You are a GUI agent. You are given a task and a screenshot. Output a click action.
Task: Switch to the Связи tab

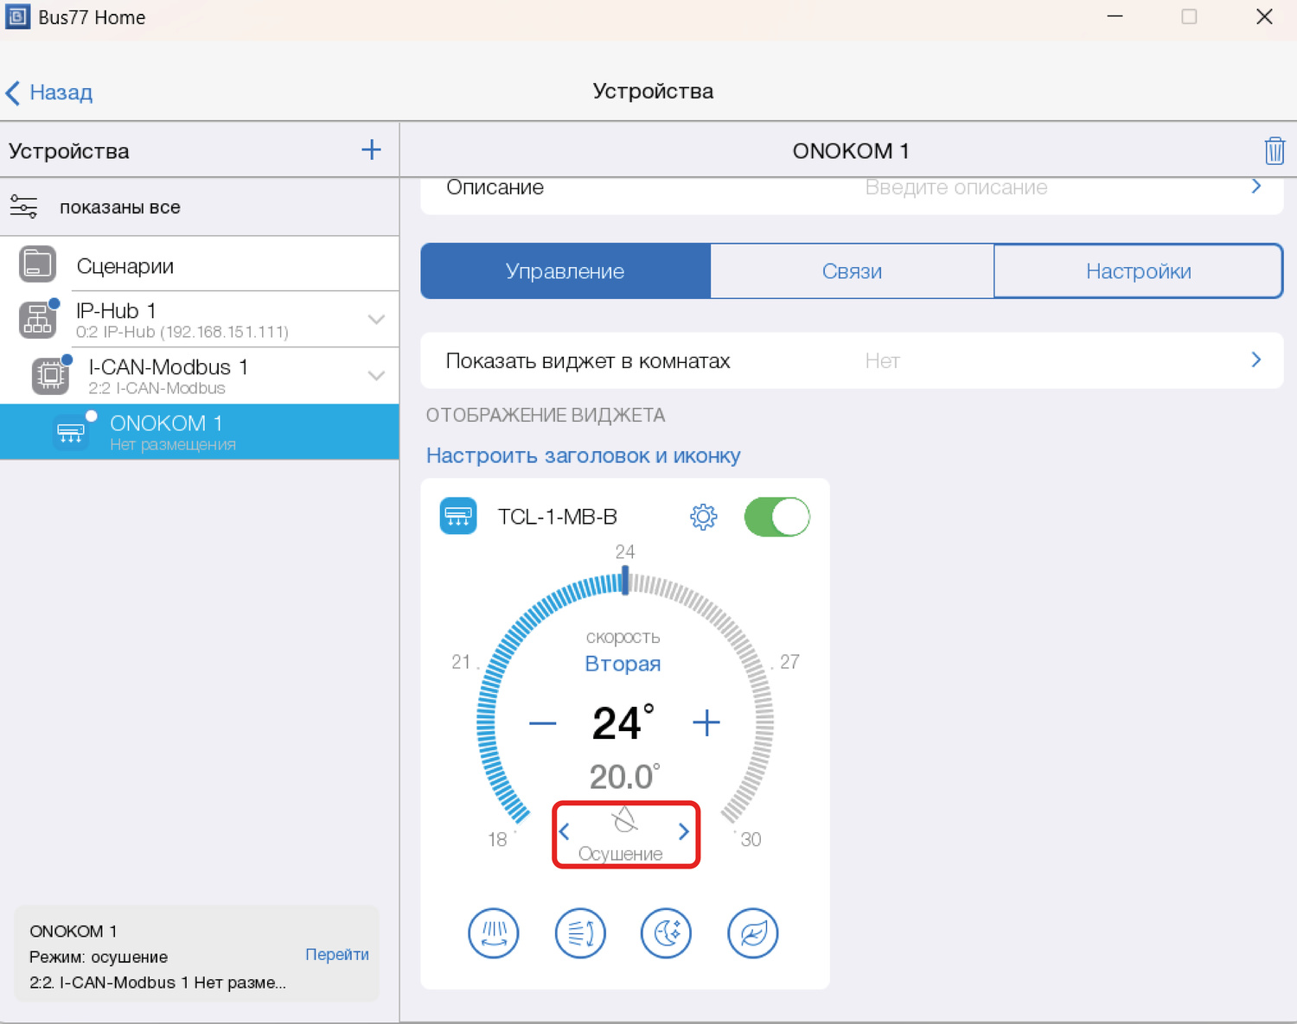click(x=852, y=271)
